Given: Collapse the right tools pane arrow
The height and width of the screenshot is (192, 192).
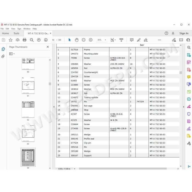Looking at the screenshot, I should pyautogui.click(x=183, y=107).
